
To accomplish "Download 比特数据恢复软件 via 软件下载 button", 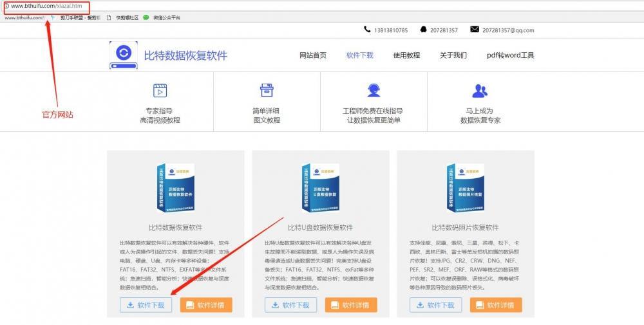I will pos(146,305).
